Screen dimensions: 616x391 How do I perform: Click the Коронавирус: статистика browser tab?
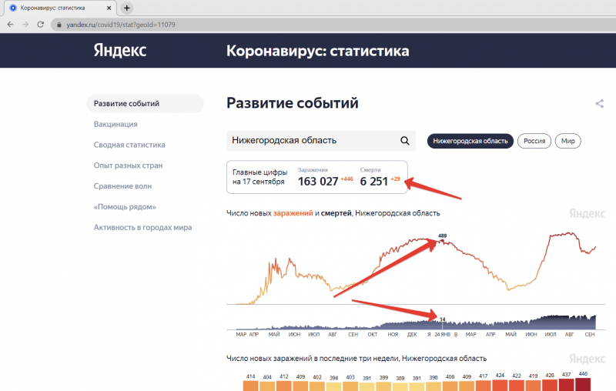[x=59, y=8]
